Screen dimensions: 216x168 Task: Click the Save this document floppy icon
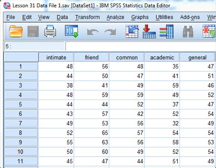click(x=33, y=31)
